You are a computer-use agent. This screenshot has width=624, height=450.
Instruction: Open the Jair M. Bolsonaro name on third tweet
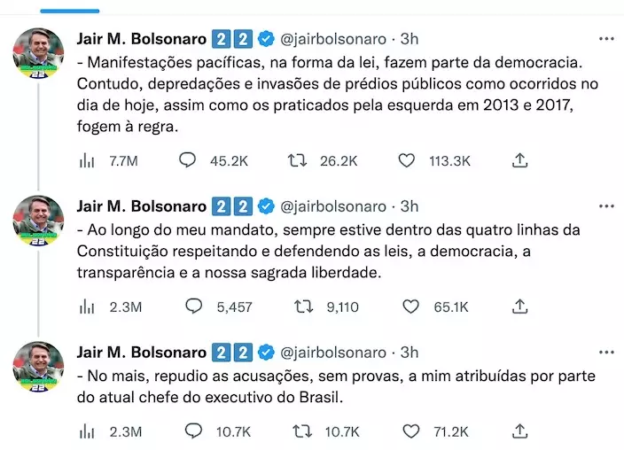[x=142, y=353]
